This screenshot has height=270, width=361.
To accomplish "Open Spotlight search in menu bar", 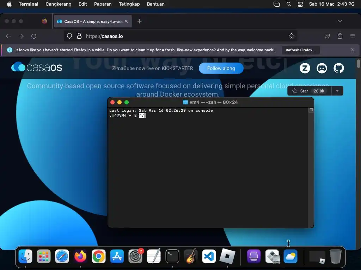I will [289, 4].
